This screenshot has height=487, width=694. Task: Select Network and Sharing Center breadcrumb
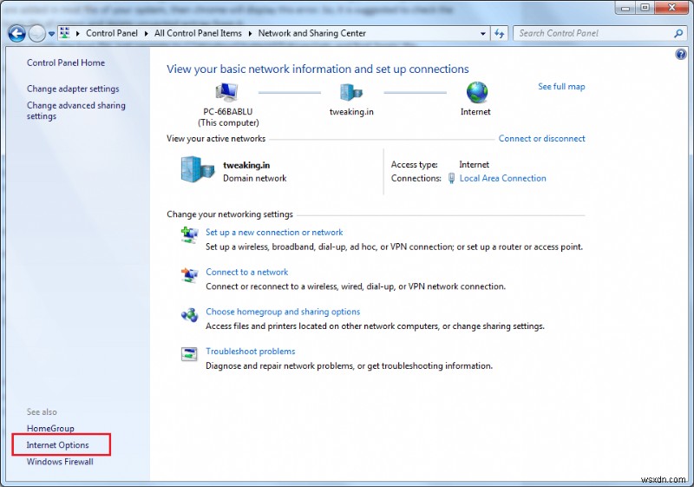(312, 33)
